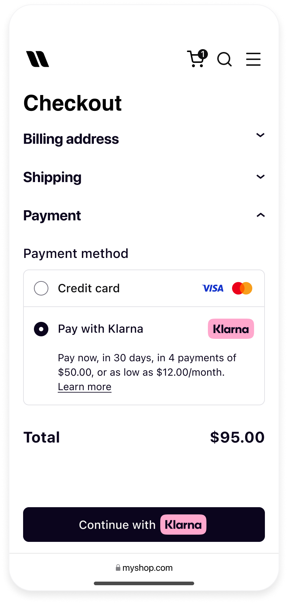Collapse the Payment section chevron
The width and height of the screenshot is (288, 604).
point(260,215)
